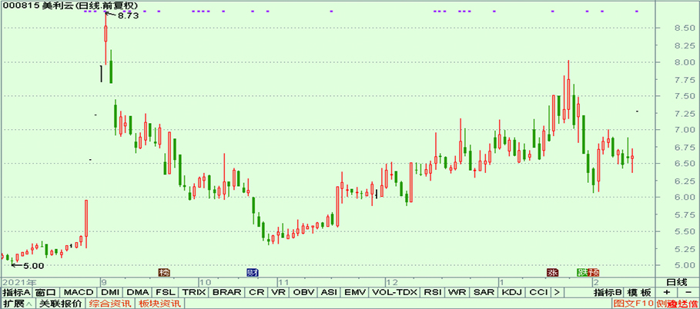Choose the VR indicator tab
The height and width of the screenshot is (309, 700).
[x=279, y=293]
